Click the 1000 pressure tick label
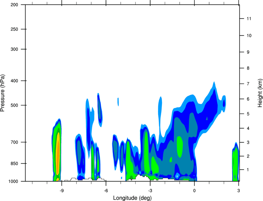The height and width of the screenshot is (201, 263). [13, 181]
